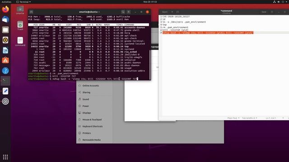Open the Help icon in the dock
The image size is (289, 162).
click(x=5, y=71)
